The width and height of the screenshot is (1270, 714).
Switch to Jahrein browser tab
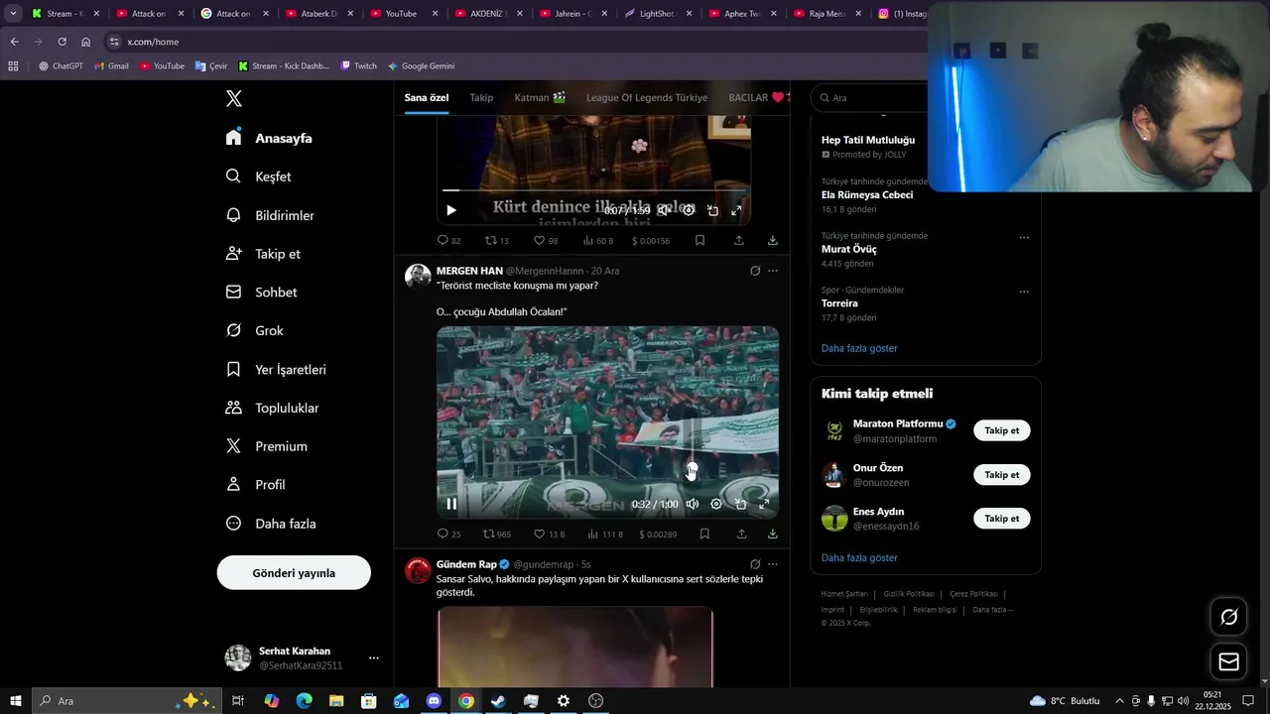coord(573,14)
